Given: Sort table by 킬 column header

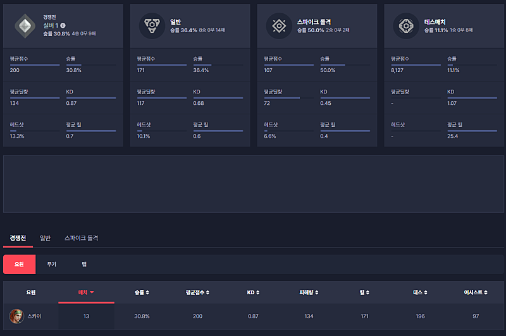Looking at the screenshot, I should pos(365,292).
